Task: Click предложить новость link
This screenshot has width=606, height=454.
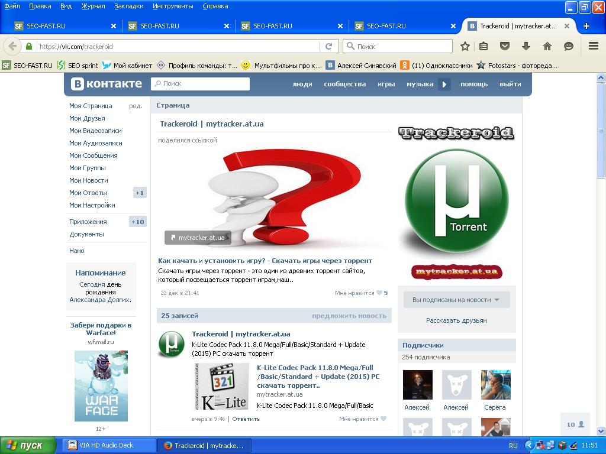Action: coord(349,316)
